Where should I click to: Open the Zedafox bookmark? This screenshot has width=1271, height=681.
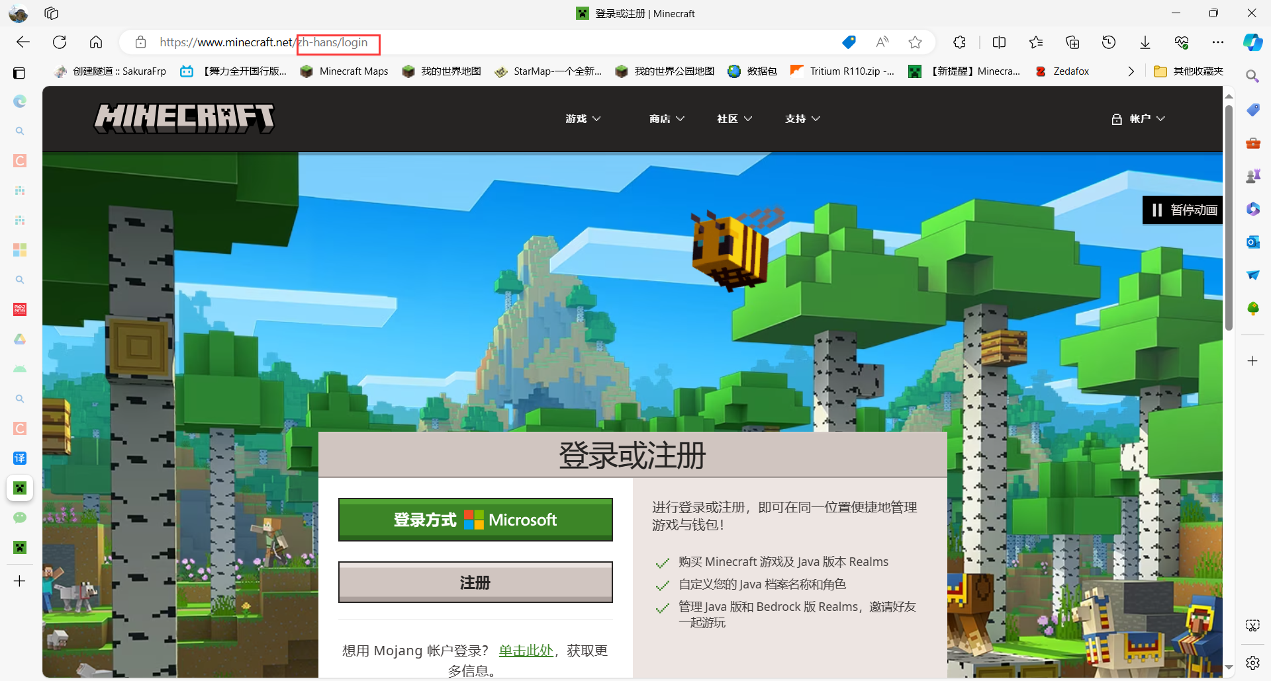pyautogui.click(x=1062, y=71)
